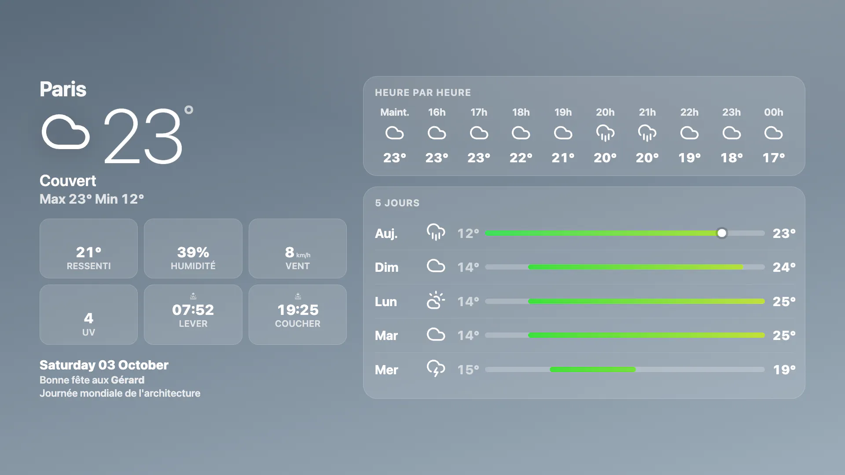The width and height of the screenshot is (845, 475).
Task: Click the rain icon under 20h
Action: tap(605, 133)
